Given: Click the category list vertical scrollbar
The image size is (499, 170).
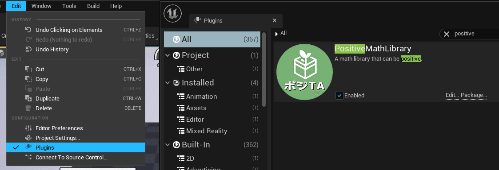Looking at the screenshot, I should [264, 69].
